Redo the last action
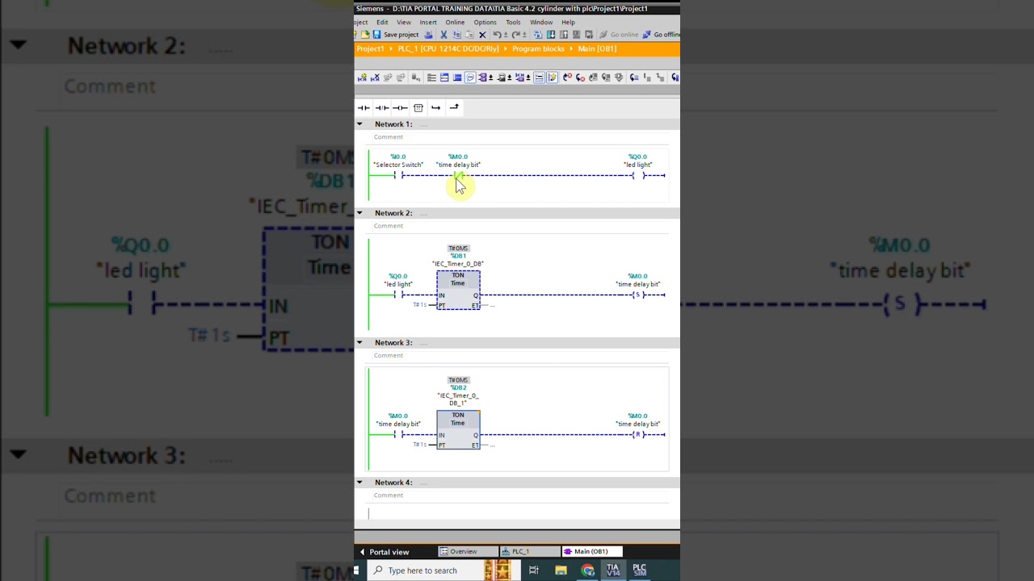The height and width of the screenshot is (581, 1034). pos(515,35)
